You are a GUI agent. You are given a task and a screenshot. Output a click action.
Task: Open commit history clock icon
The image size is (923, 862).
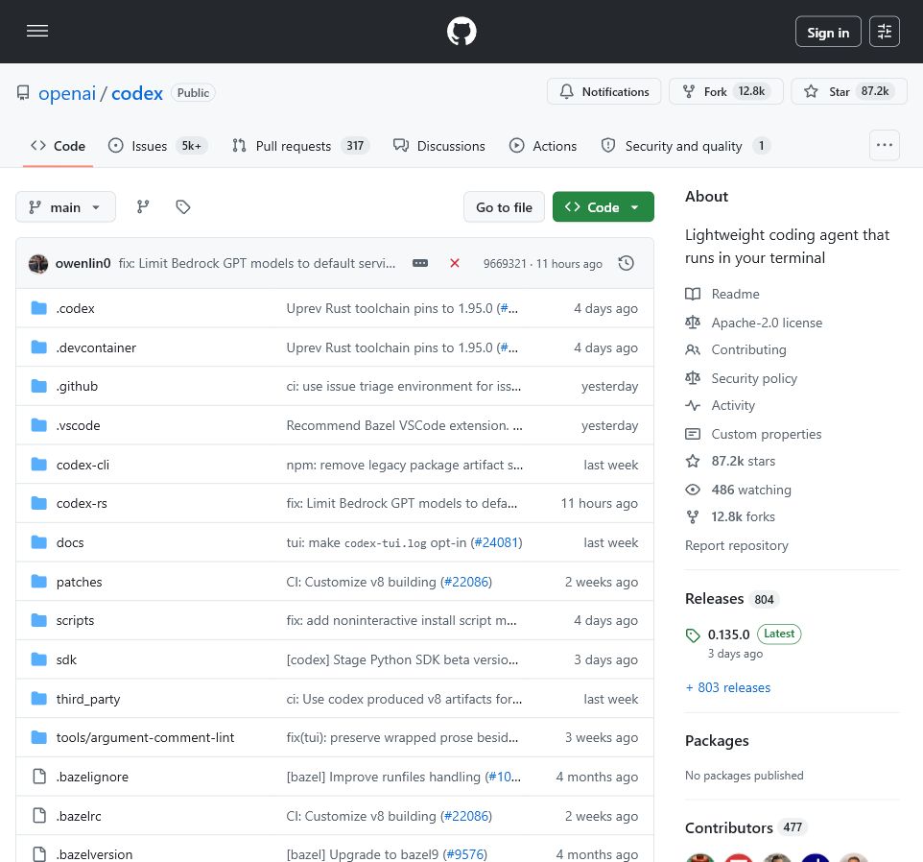click(x=627, y=263)
